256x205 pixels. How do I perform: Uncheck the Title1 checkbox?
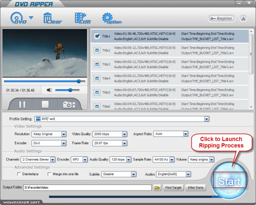(97, 36)
